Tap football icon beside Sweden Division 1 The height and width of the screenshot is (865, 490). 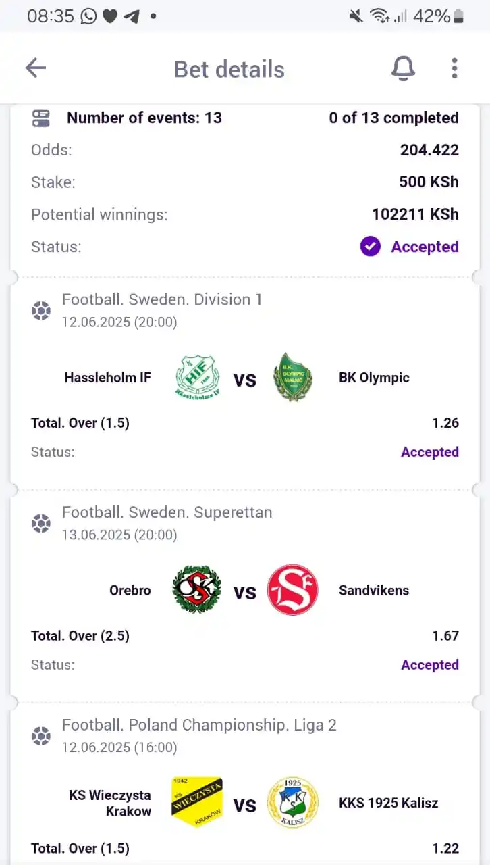pos(41,311)
